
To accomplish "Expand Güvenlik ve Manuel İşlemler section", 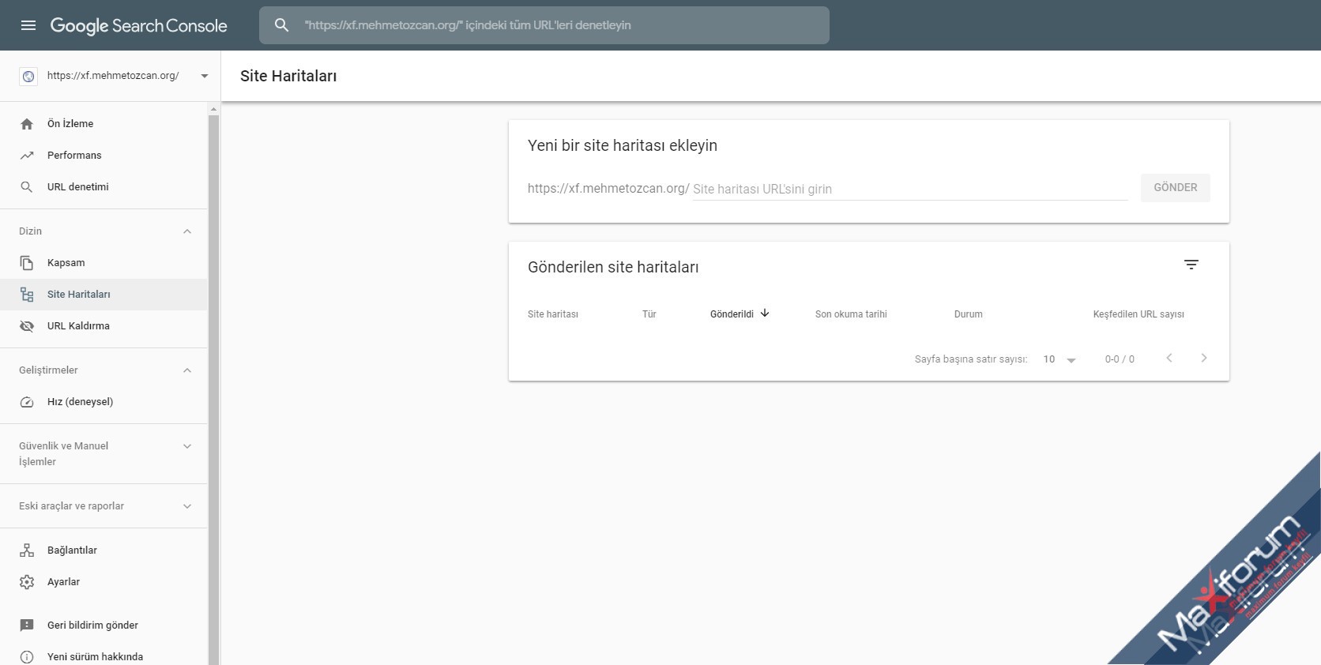I will 187,446.
